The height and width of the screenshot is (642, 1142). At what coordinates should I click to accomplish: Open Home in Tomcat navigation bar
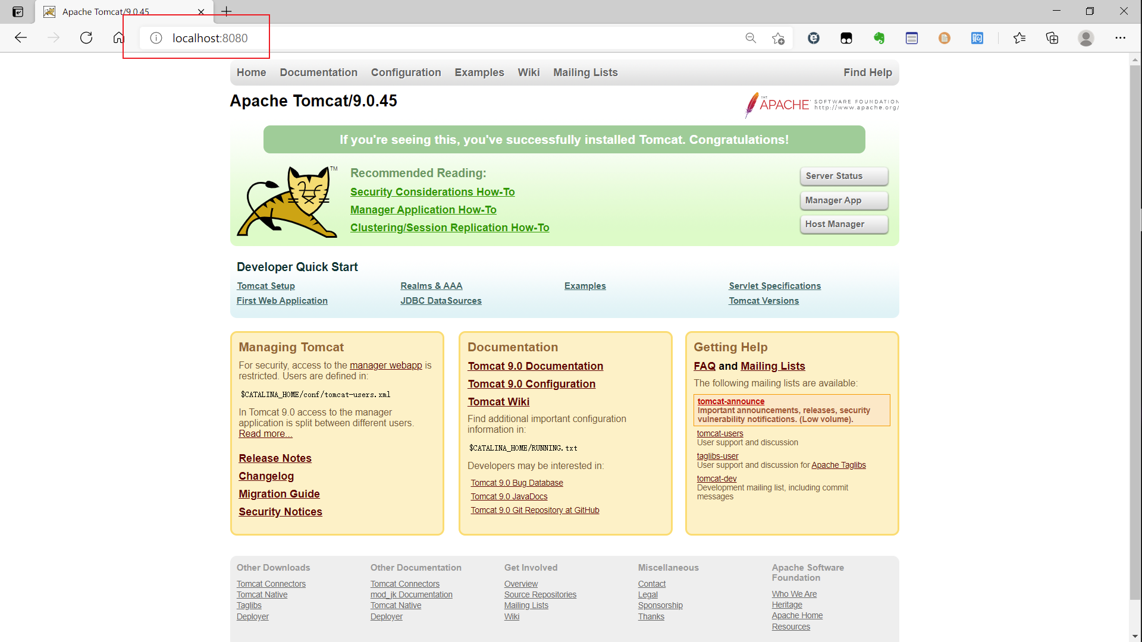(x=252, y=73)
